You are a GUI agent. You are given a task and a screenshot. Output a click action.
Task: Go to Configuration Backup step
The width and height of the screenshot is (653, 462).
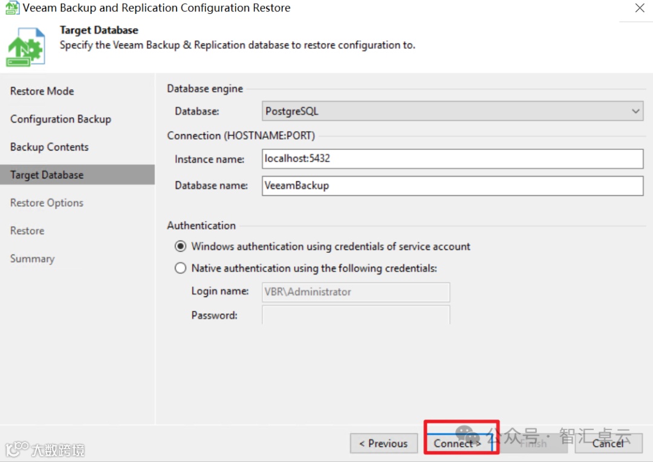[61, 119]
